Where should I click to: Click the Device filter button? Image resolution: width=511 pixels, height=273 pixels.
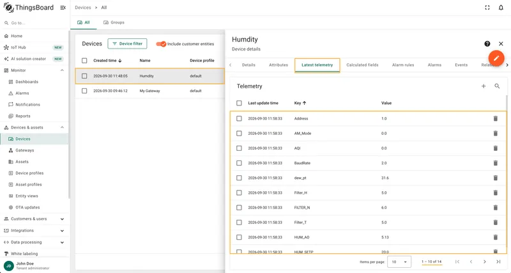[127, 43]
